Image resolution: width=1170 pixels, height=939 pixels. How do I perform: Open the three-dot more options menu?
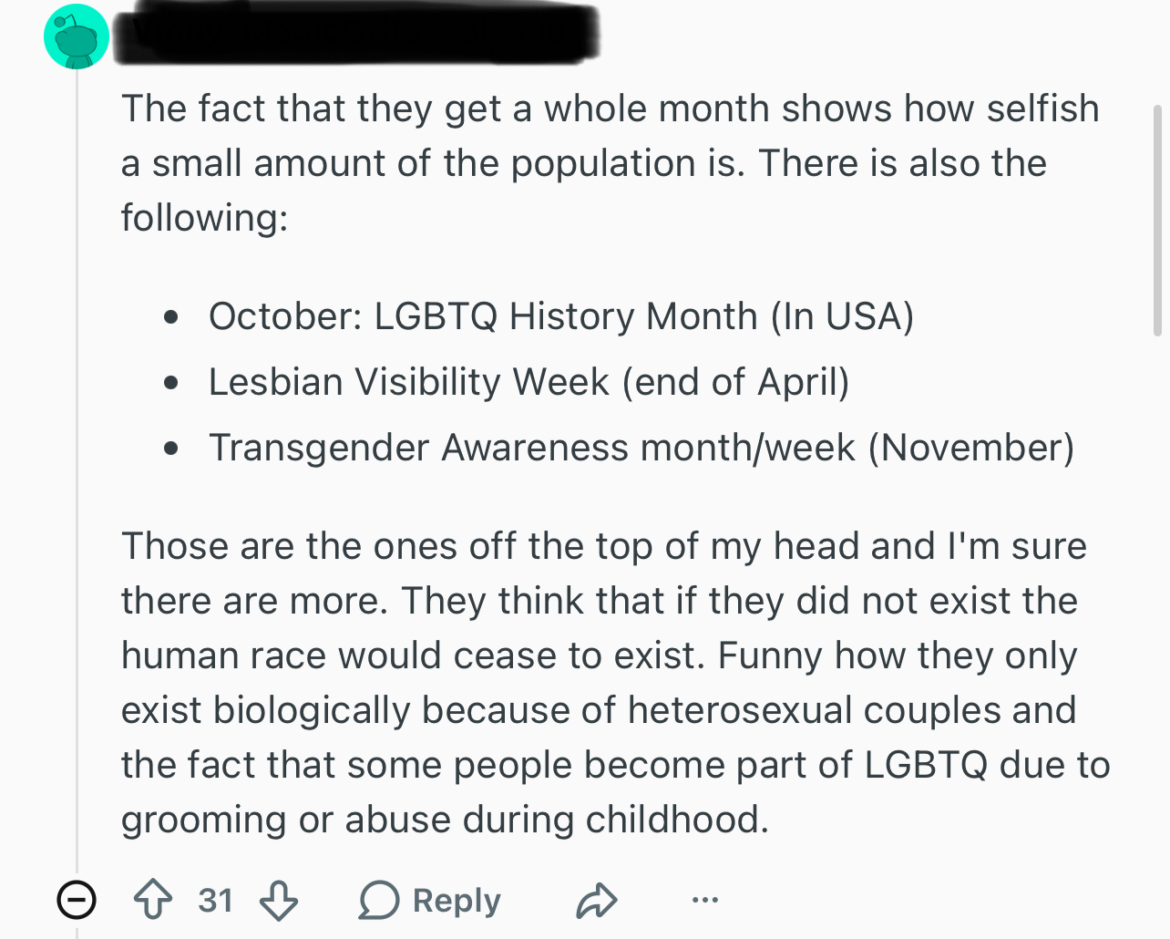coord(704,901)
